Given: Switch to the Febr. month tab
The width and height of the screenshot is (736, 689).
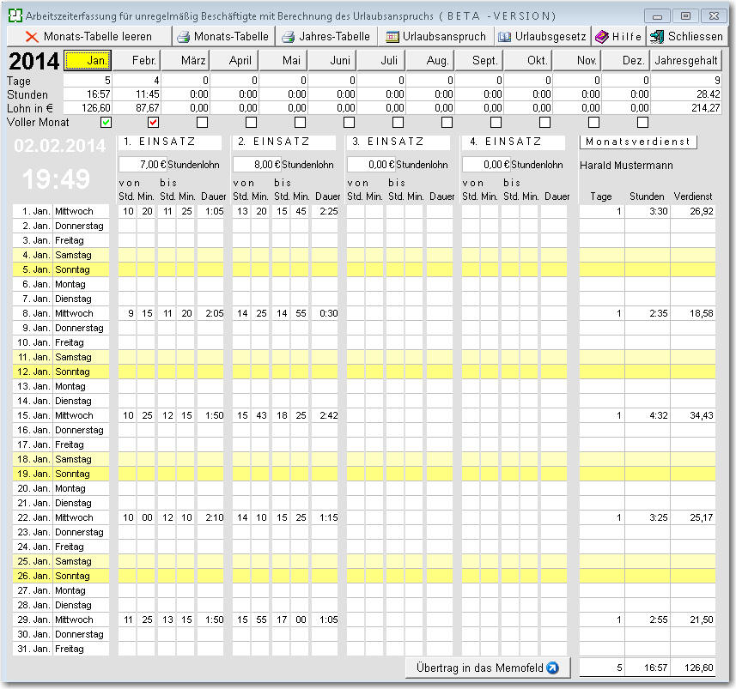Looking at the screenshot, I should click(137, 60).
